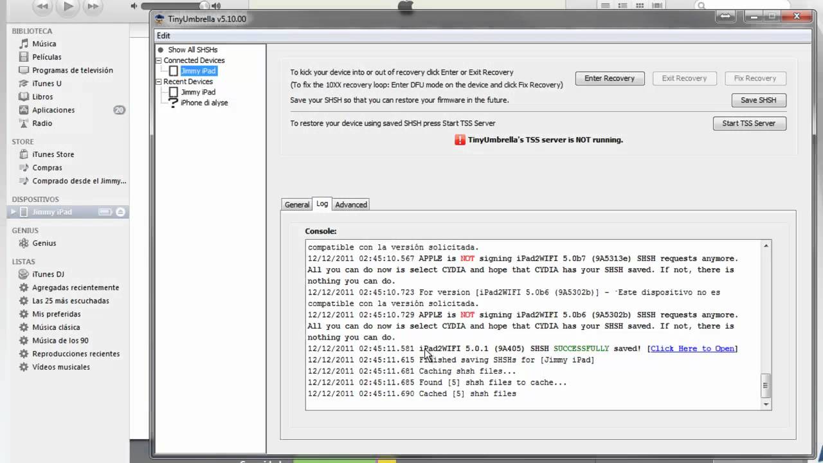Open Vídeos musicales smart playlist
Viewport: 823px width, 463px height.
click(61, 367)
